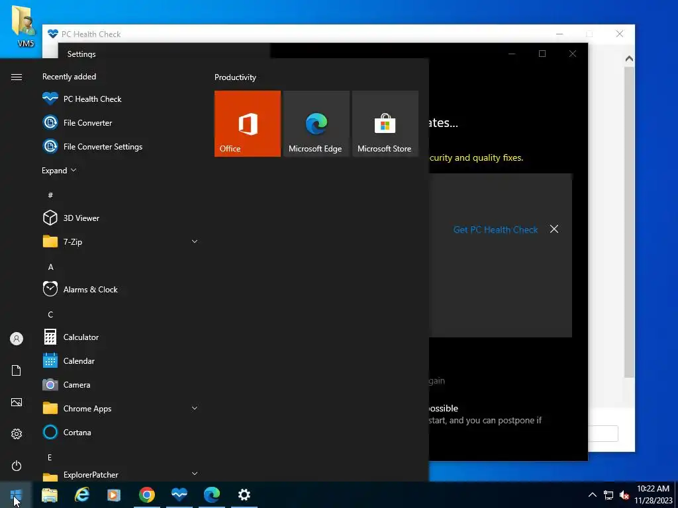Open File Explorer from taskbar

[x=49, y=495]
